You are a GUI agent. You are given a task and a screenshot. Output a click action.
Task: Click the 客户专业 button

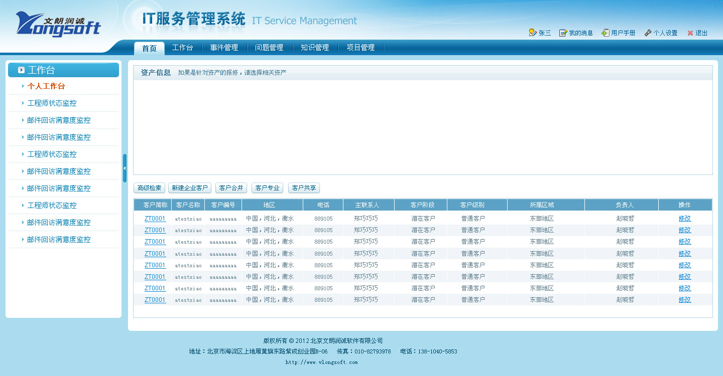[x=267, y=188]
